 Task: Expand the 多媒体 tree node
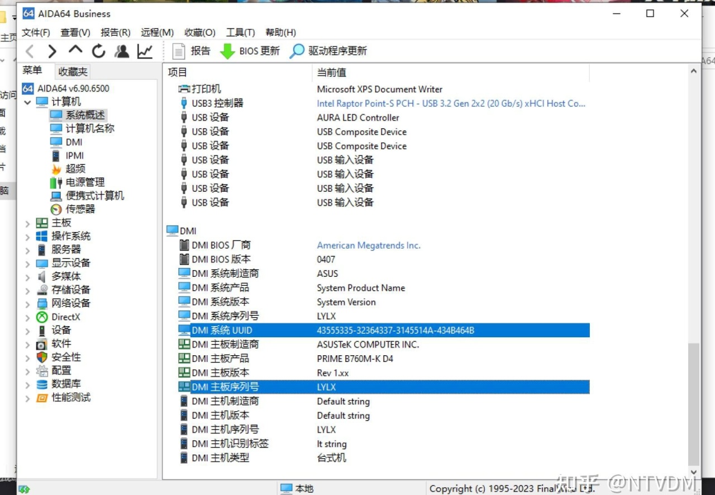[x=27, y=277]
